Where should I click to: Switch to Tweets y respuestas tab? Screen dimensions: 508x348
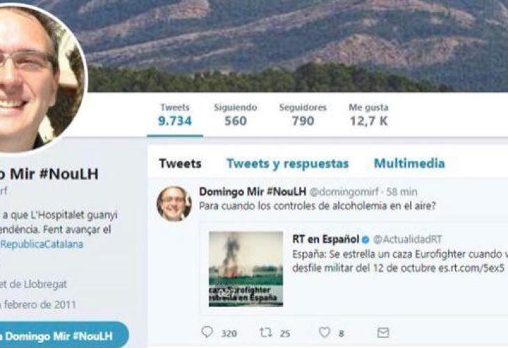coord(287,164)
